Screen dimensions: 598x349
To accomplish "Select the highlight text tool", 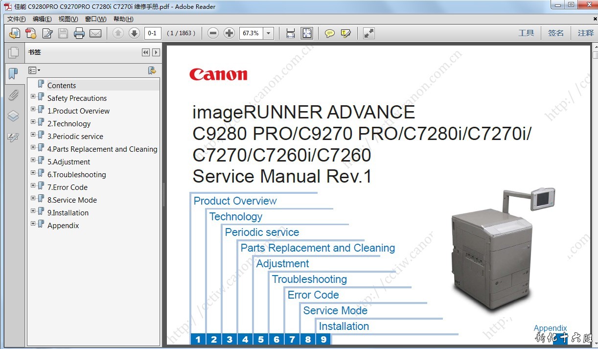I will 346,33.
